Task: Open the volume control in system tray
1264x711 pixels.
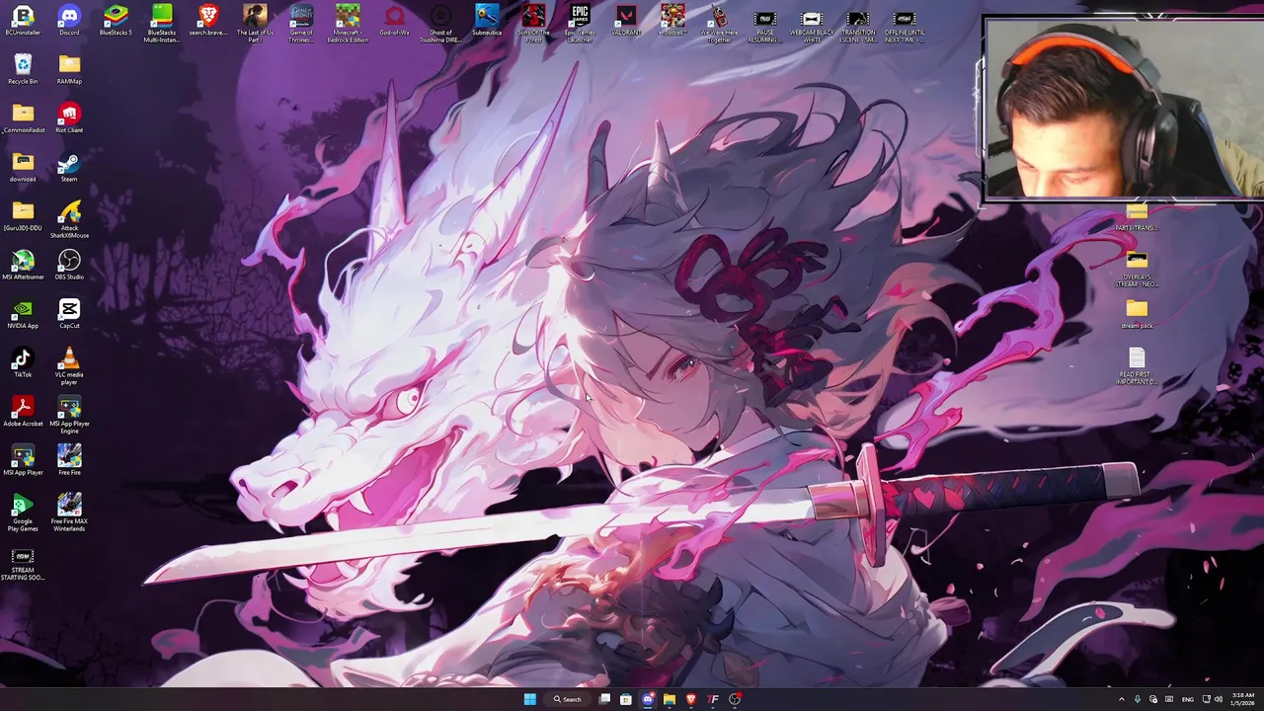Action: click(x=1219, y=699)
